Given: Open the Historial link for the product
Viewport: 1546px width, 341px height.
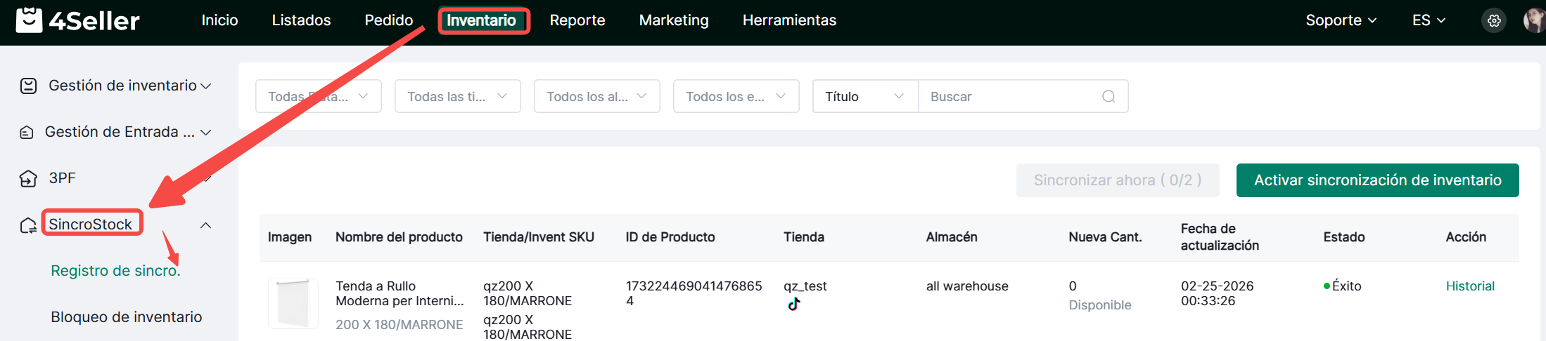Looking at the screenshot, I should point(1469,286).
